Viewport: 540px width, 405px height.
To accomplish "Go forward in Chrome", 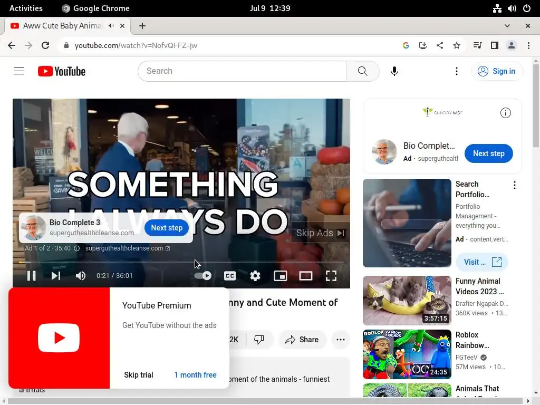I will coord(28,45).
